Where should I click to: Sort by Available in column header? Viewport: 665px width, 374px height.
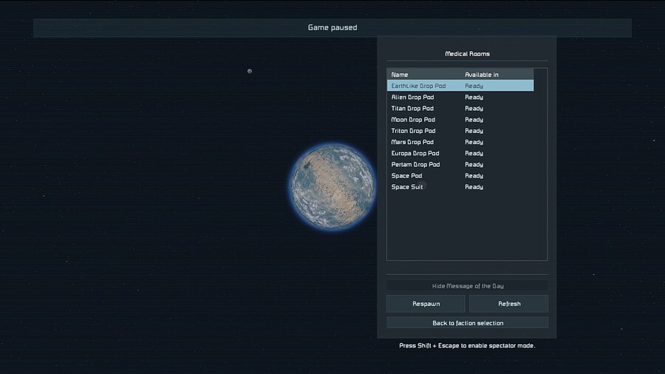[x=482, y=75]
